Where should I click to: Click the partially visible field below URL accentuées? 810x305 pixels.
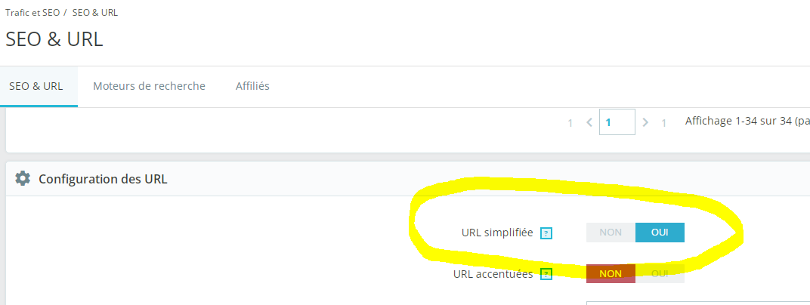(x=698, y=303)
